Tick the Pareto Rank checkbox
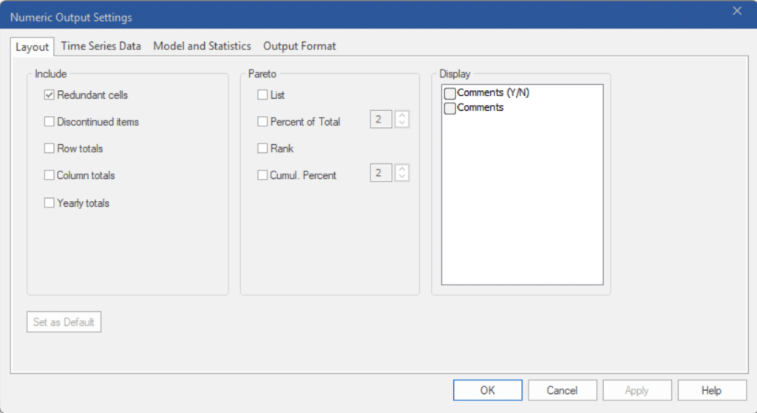 [x=262, y=149]
